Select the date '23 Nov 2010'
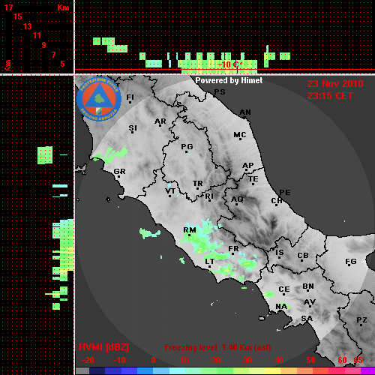 (335, 84)
